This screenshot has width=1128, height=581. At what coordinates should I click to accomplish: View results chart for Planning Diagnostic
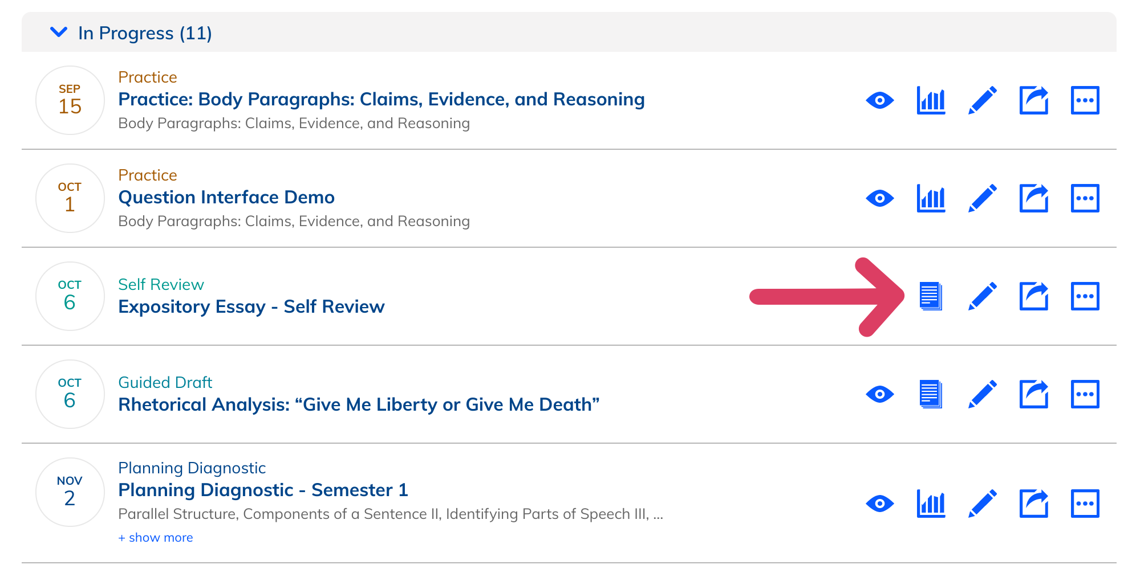coord(931,504)
